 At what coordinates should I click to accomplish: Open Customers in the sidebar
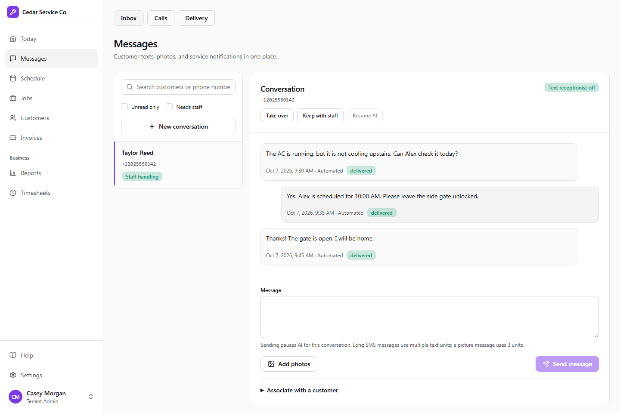[51, 118]
